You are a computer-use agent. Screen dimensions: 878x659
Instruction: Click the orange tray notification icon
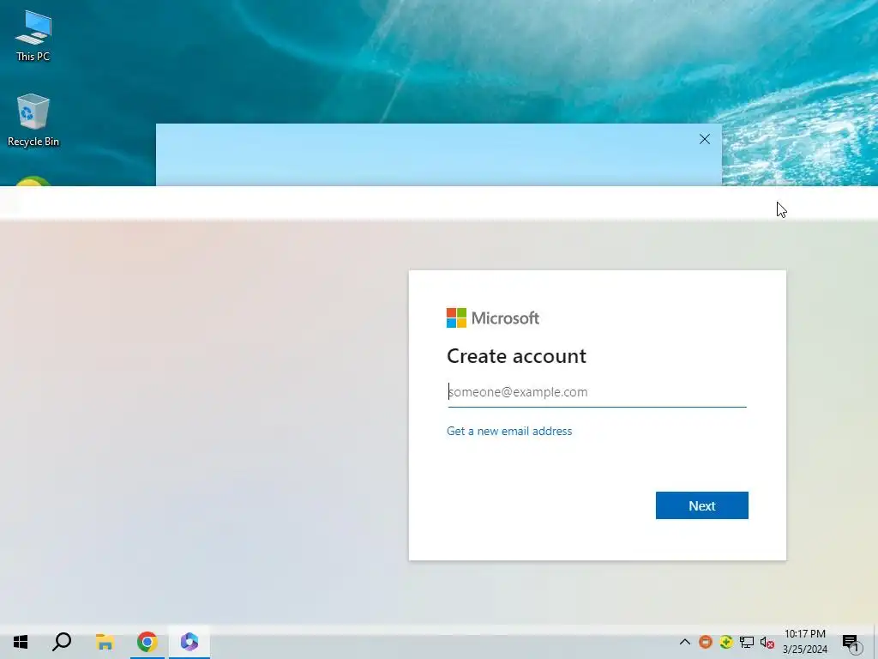(706, 642)
